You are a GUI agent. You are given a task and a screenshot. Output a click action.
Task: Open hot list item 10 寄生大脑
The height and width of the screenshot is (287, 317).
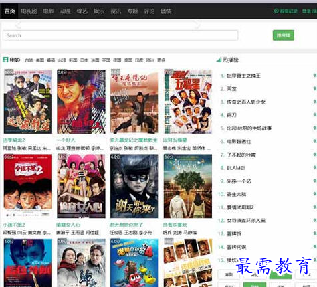pyautogui.click(x=236, y=194)
